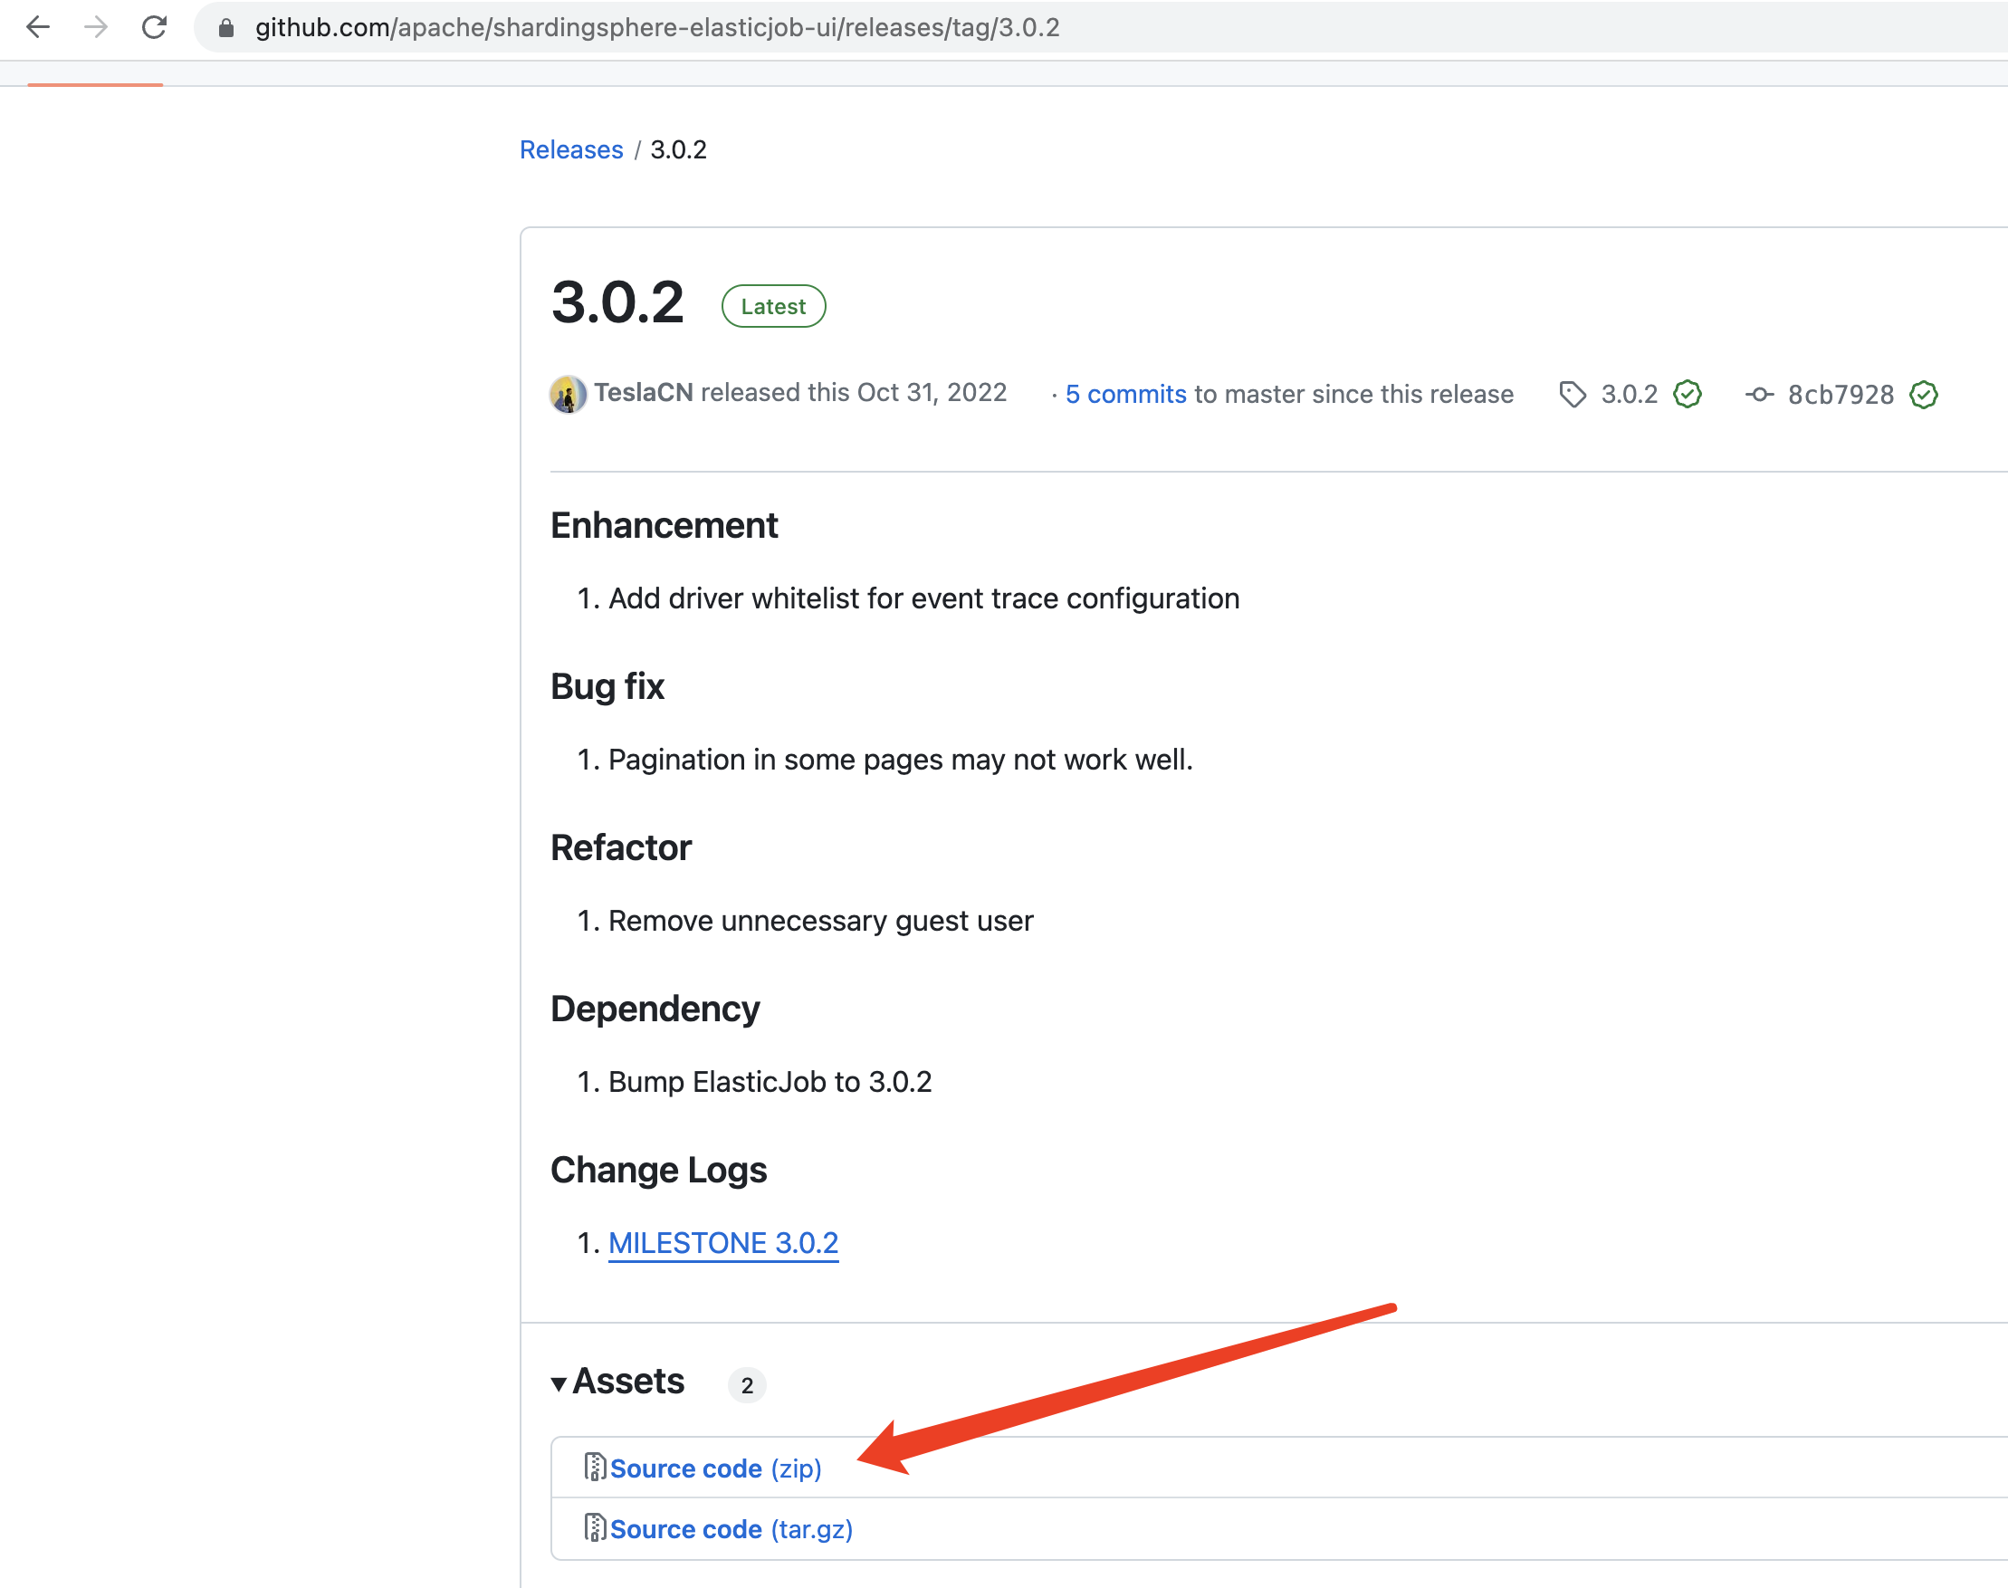Viewport: 2008px width, 1588px height.
Task: Click the Bug fix heading
Action: click(x=607, y=686)
